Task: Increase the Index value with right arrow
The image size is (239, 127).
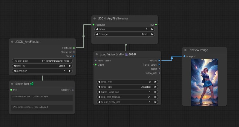Action: point(153,29)
